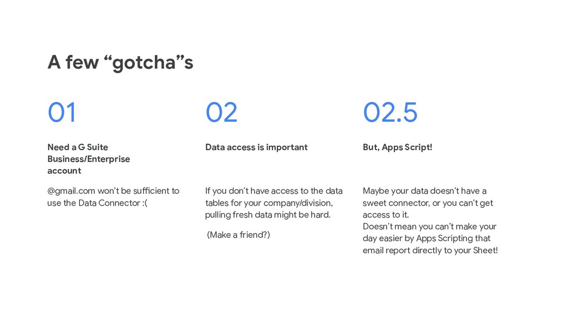Click the Maybe your data doesn't have line
The image size is (568, 320).
[424, 191]
